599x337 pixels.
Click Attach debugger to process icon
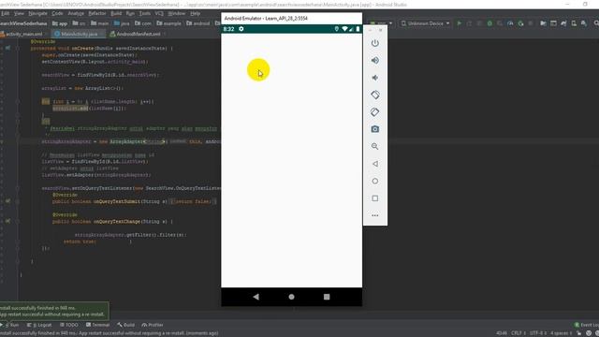520,23
